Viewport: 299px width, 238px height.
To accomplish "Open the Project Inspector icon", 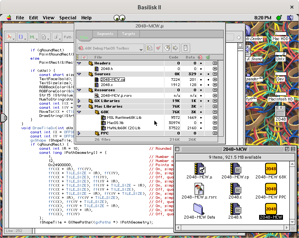I will pyautogui.click(x=185, y=48).
